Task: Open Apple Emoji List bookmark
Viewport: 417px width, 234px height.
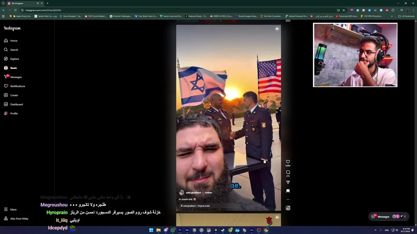Action: [x=21, y=16]
